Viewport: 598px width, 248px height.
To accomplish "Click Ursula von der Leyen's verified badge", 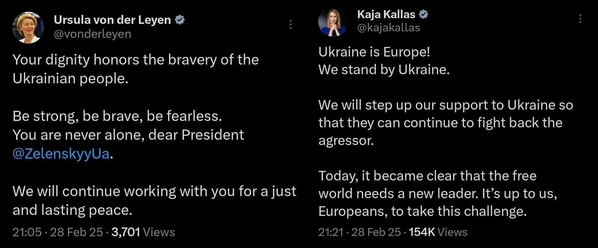I will [180, 20].
